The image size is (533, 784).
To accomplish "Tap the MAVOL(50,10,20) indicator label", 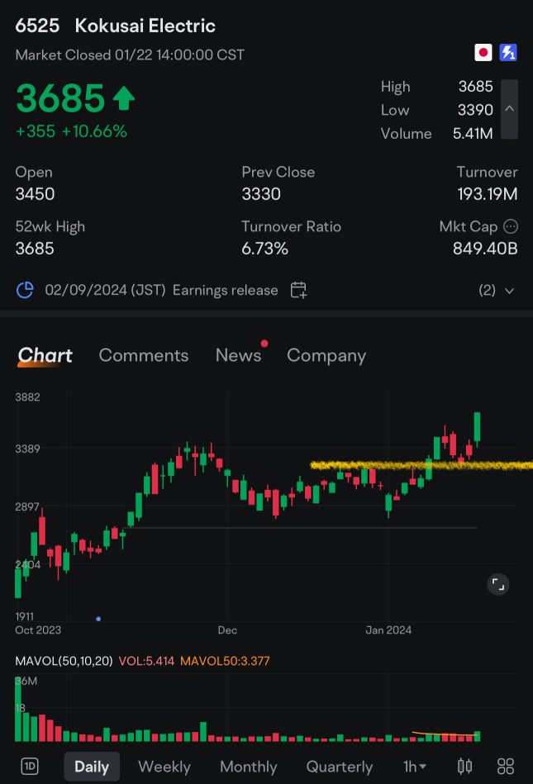I will [x=64, y=661].
